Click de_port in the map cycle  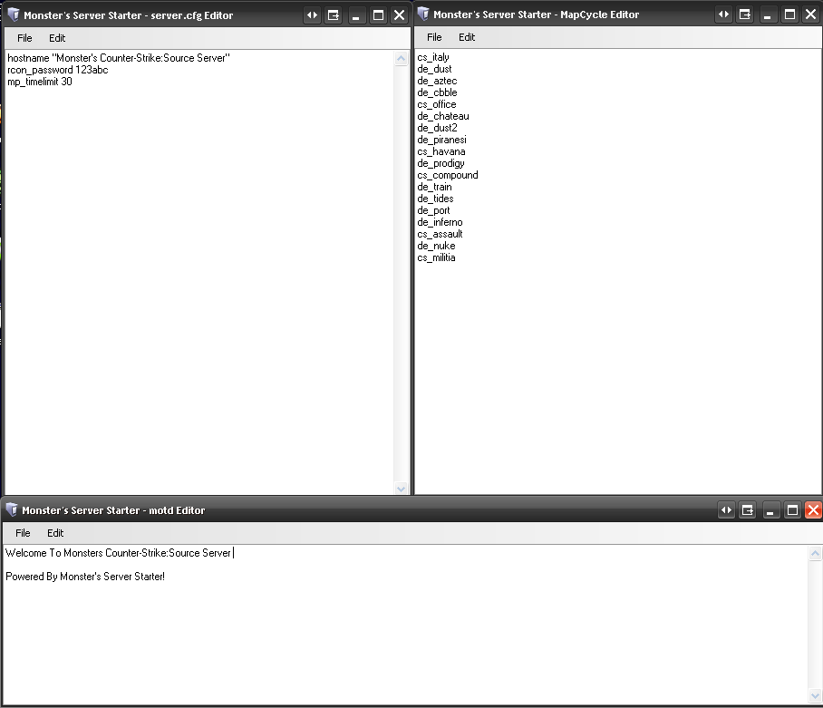point(433,211)
